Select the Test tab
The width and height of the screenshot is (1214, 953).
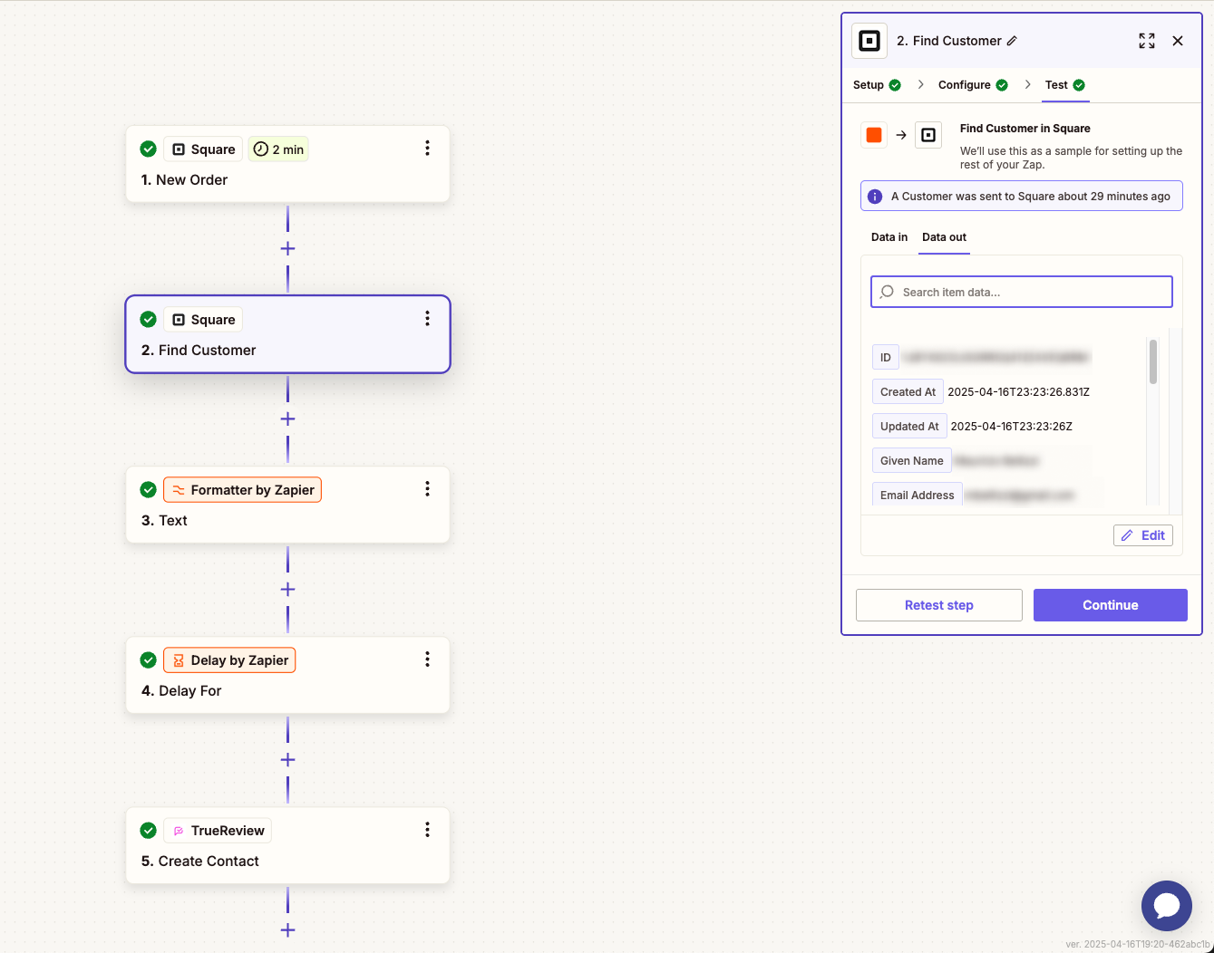click(x=1065, y=85)
